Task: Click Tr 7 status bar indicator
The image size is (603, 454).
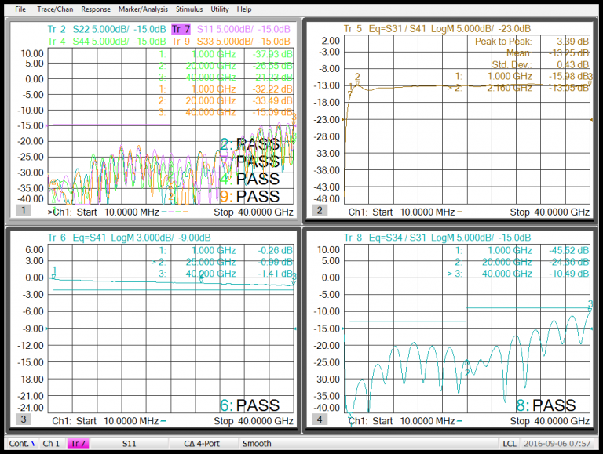Action: point(78,444)
